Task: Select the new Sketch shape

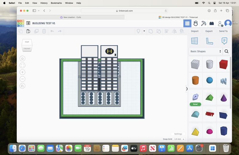Action: click(x=195, y=97)
